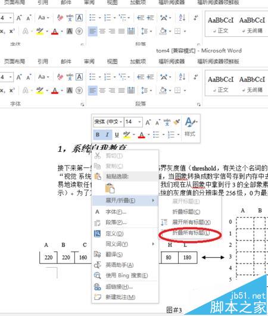Click yellow highlight color in mini toolbar
The height and width of the screenshot is (316, 268).
click(x=127, y=134)
